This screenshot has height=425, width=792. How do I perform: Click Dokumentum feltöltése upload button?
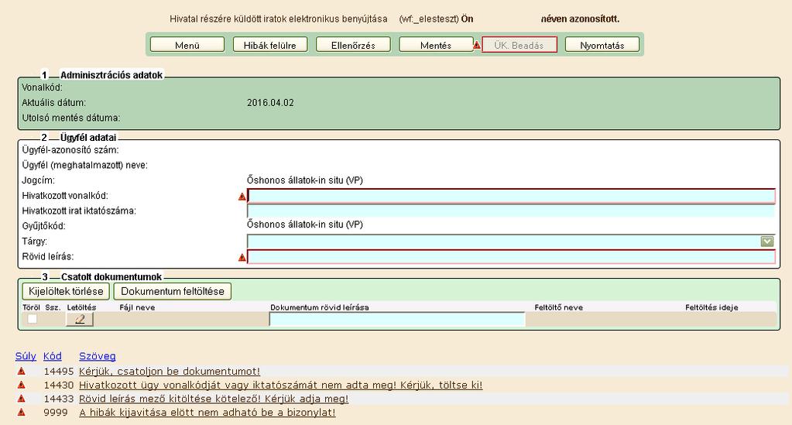click(x=173, y=291)
